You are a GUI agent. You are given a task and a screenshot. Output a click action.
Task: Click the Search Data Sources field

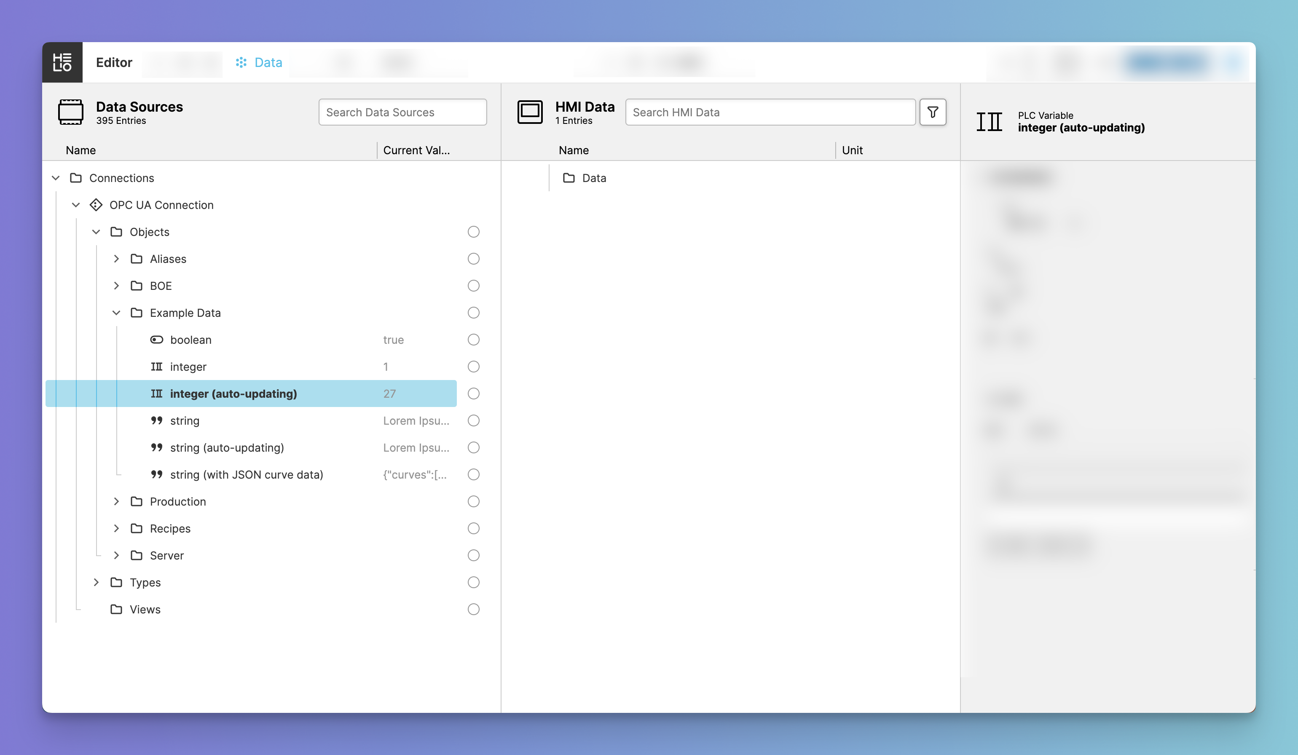(x=402, y=112)
